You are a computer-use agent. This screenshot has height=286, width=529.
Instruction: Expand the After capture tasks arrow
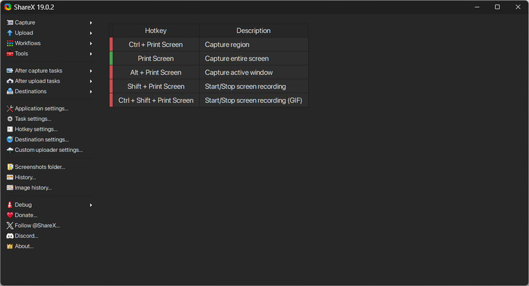(91, 71)
